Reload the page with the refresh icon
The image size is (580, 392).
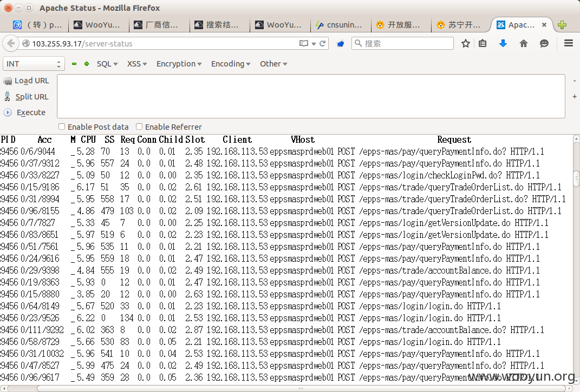[x=323, y=44]
